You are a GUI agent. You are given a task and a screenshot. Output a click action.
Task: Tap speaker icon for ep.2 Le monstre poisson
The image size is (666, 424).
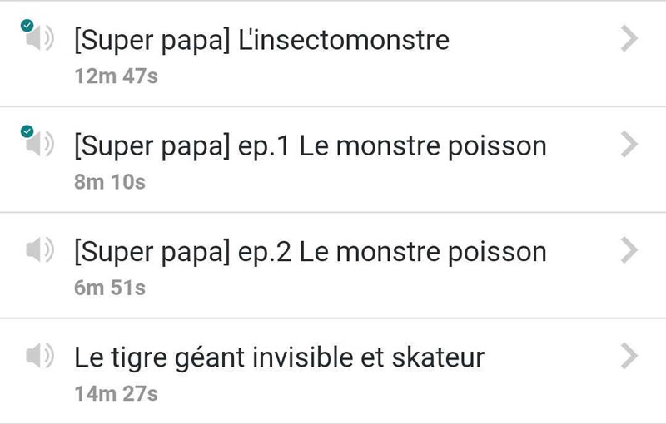coord(40,249)
